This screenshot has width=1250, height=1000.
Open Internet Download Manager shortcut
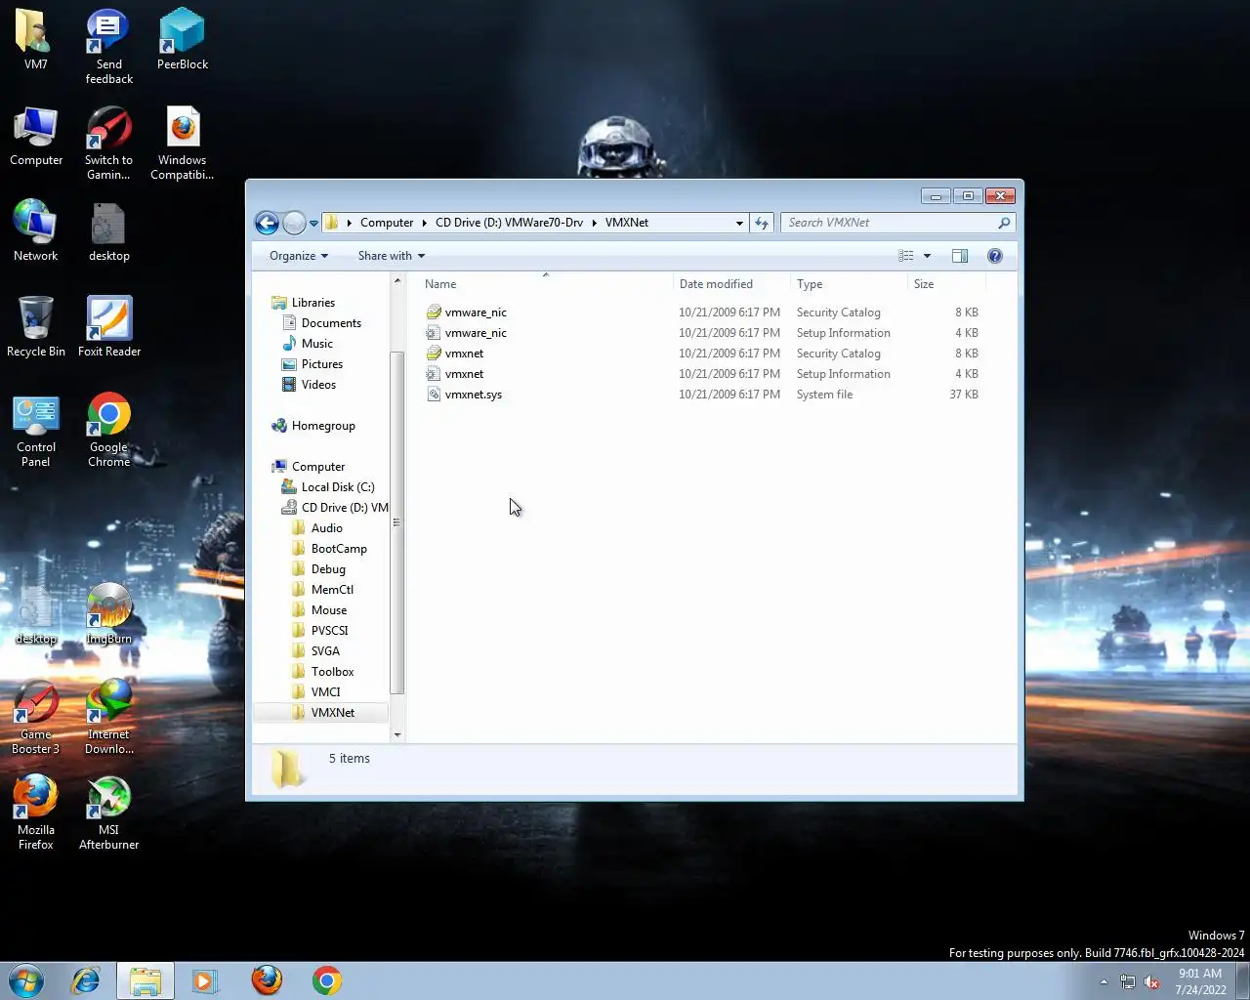[108, 718]
